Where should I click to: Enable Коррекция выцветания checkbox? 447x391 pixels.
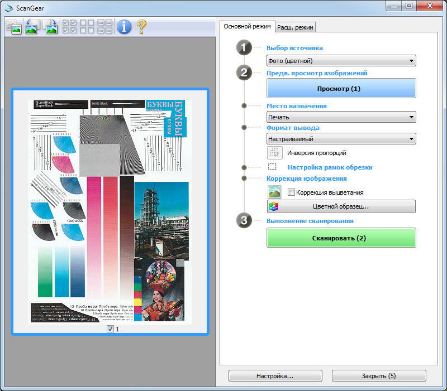291,192
